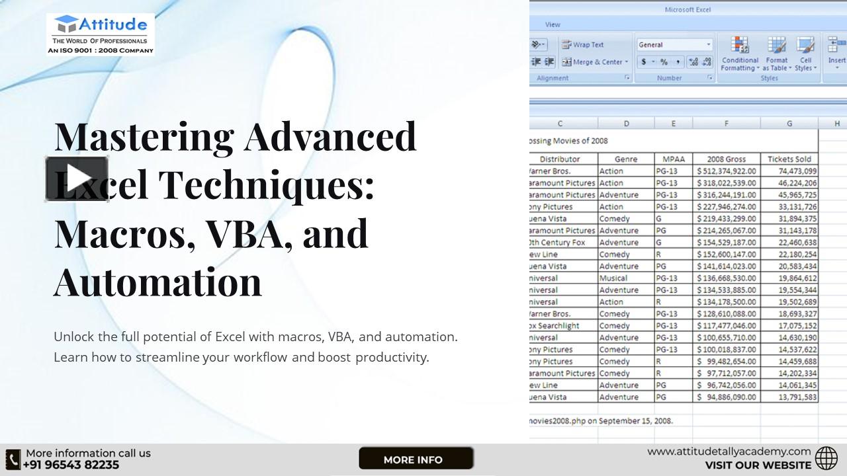The height and width of the screenshot is (476, 847).
Task: Apply percent style to cells
Action: coord(664,62)
